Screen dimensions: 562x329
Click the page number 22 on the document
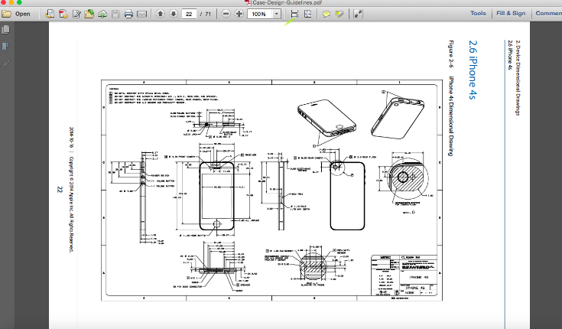[60, 190]
